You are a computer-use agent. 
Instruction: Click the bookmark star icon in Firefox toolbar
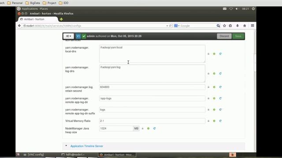224,26
